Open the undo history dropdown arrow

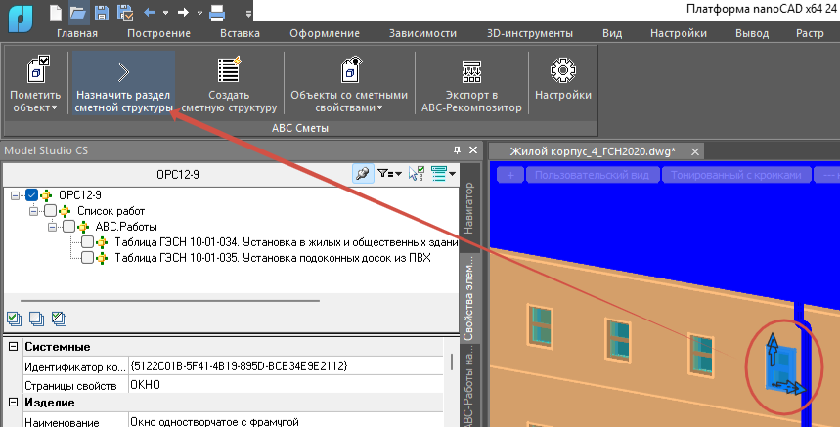point(165,13)
